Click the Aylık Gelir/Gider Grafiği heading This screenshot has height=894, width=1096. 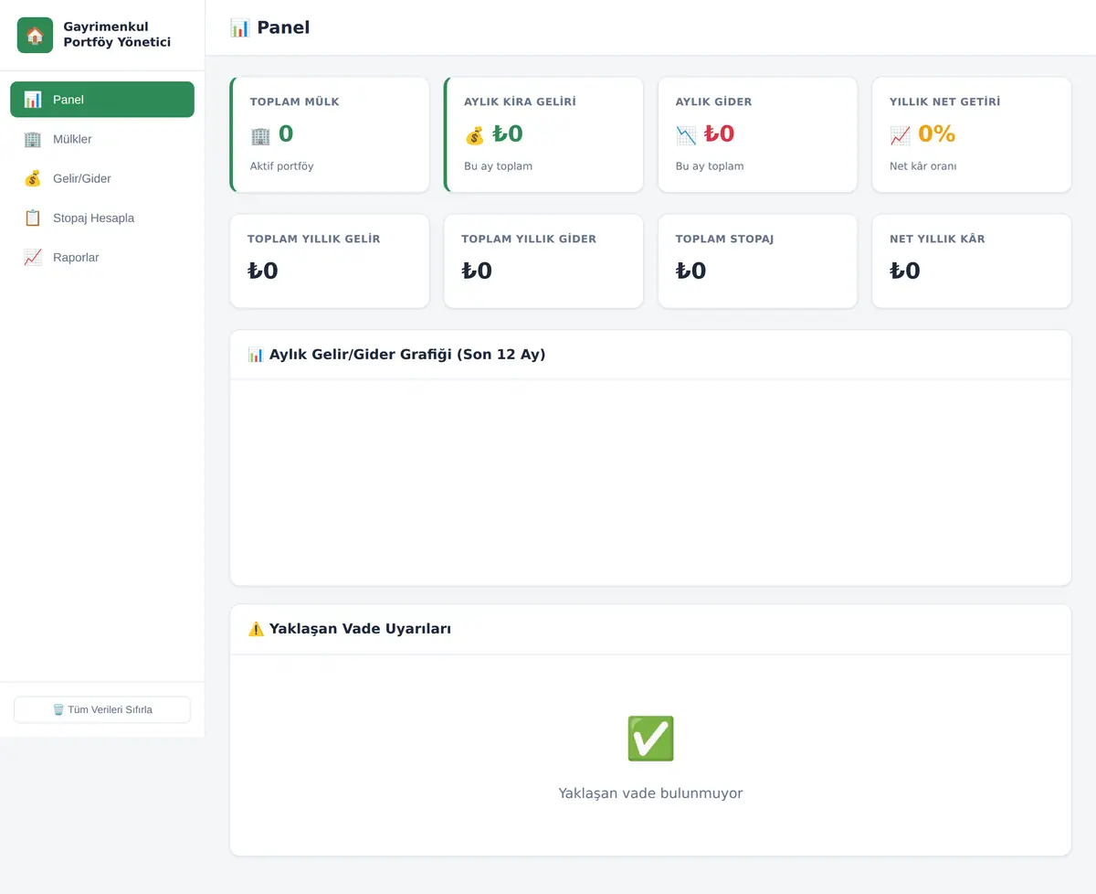point(407,355)
